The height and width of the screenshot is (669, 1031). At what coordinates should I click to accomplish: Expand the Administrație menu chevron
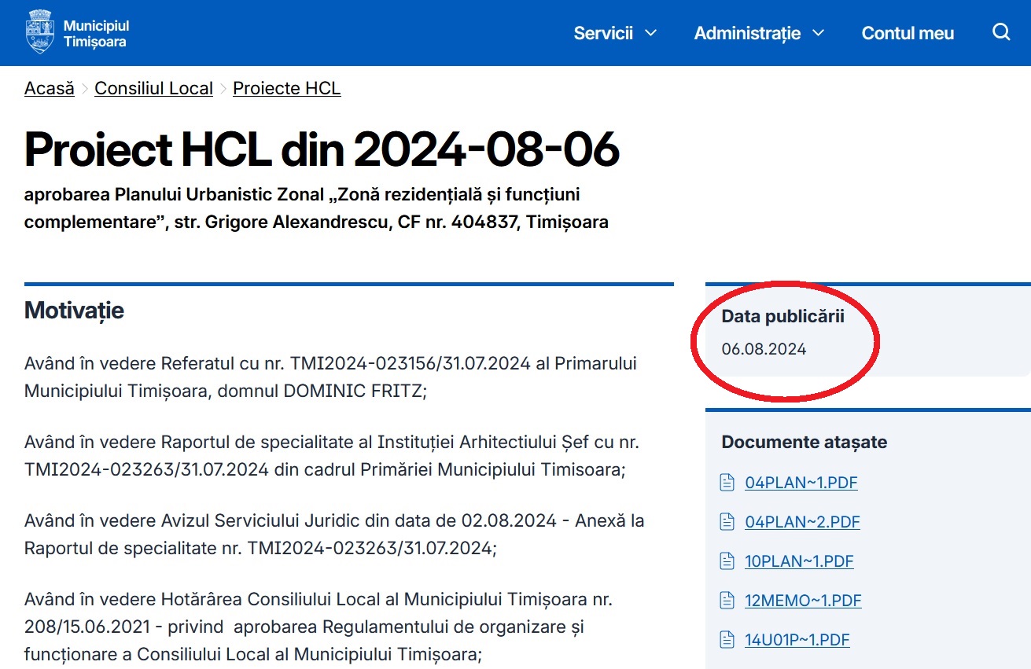pos(818,33)
